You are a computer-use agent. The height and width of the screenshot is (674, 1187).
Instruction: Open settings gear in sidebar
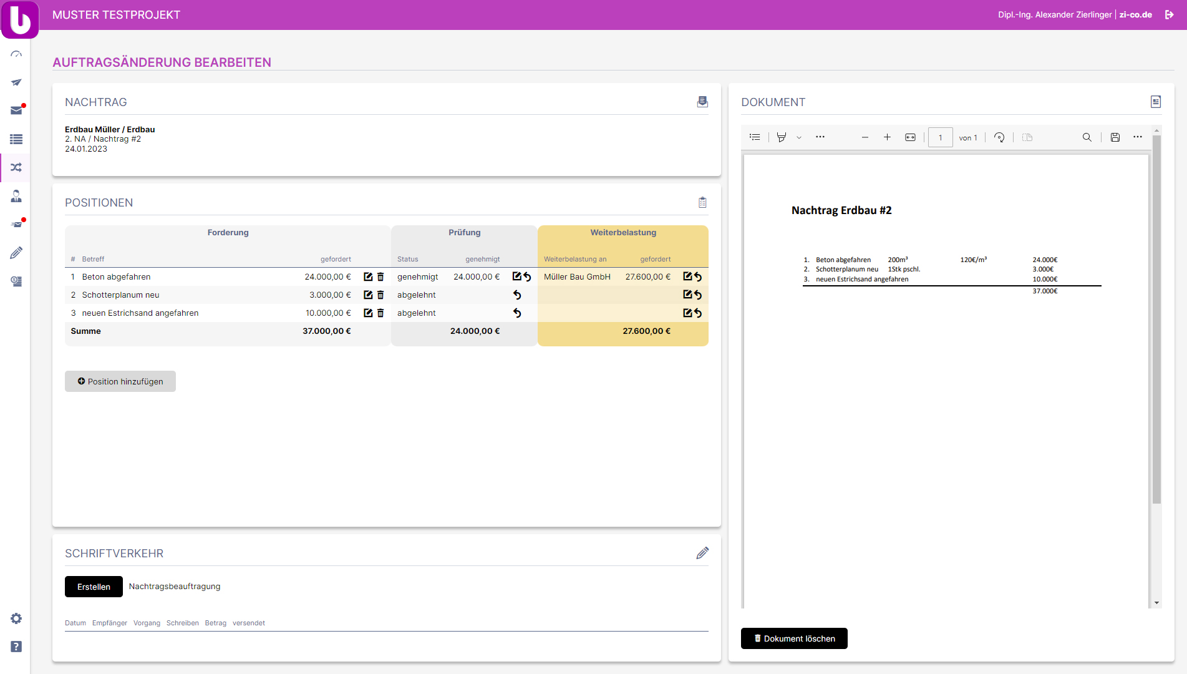click(x=16, y=618)
